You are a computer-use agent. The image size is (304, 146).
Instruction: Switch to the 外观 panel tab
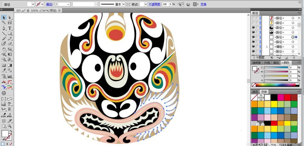coord(267,63)
